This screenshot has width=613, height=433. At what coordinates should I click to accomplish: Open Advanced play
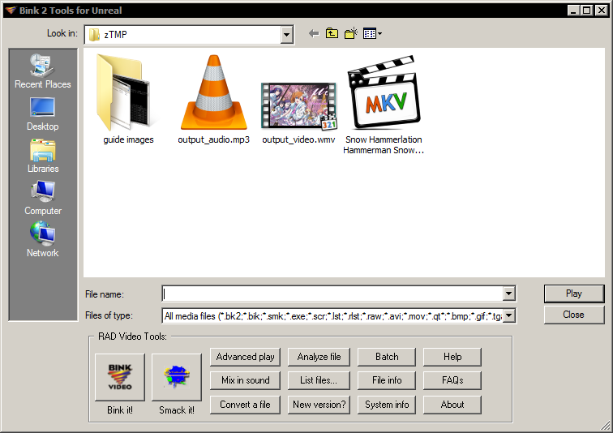click(245, 357)
